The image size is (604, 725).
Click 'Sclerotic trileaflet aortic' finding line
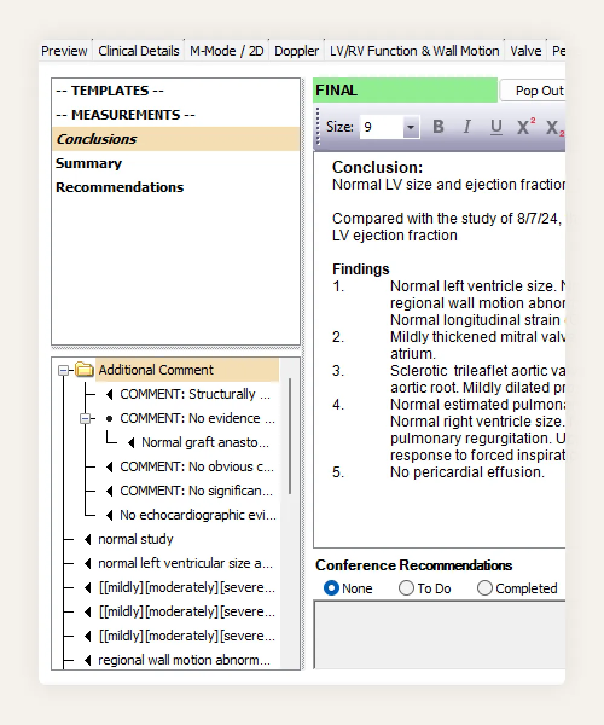pos(478,370)
